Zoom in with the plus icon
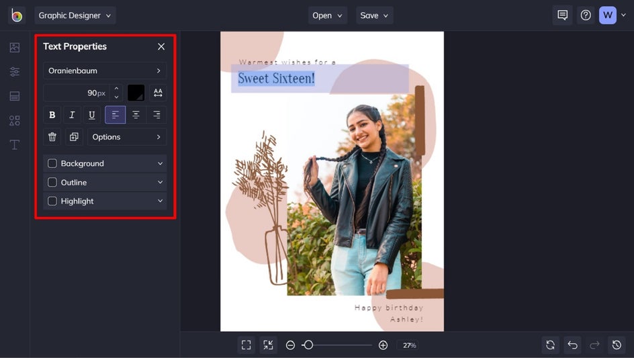The image size is (634, 358). point(383,345)
